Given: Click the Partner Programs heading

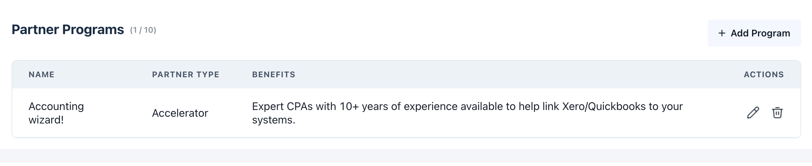Looking at the screenshot, I should pos(68,30).
